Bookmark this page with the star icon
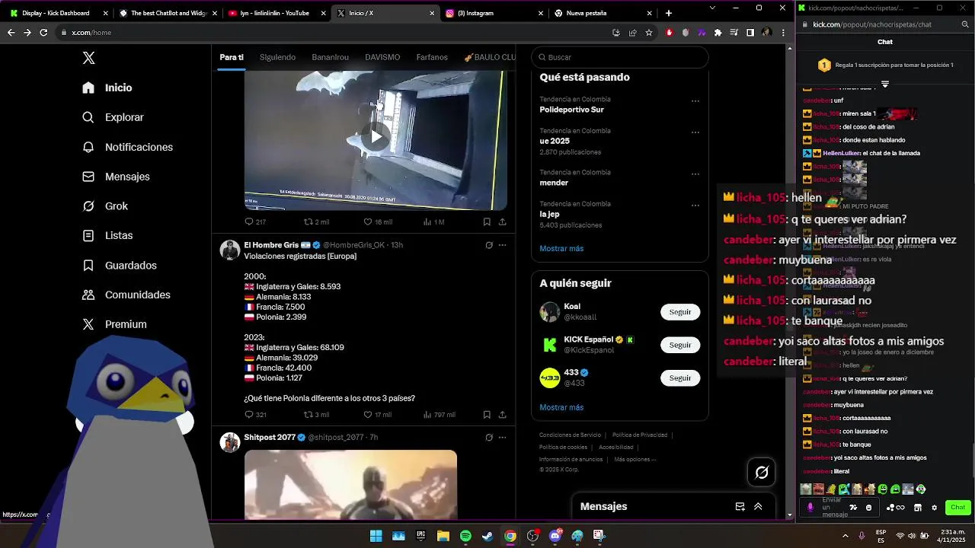This screenshot has height=548, width=975. point(649,33)
